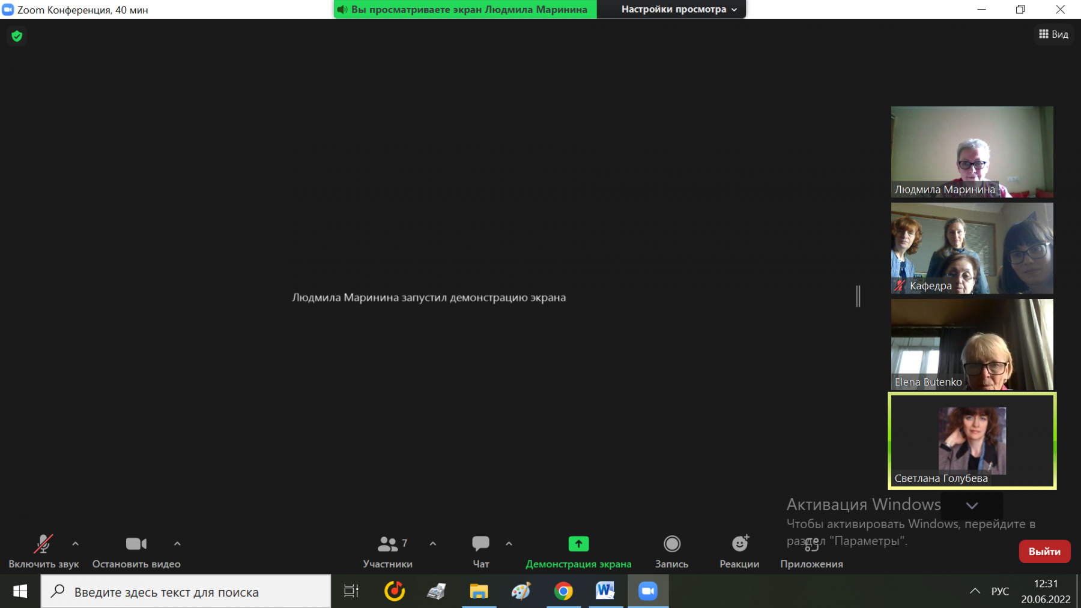This screenshot has width=1081, height=608.
Task: Select Светлана Голубева video thumbnail
Action: pos(972,441)
